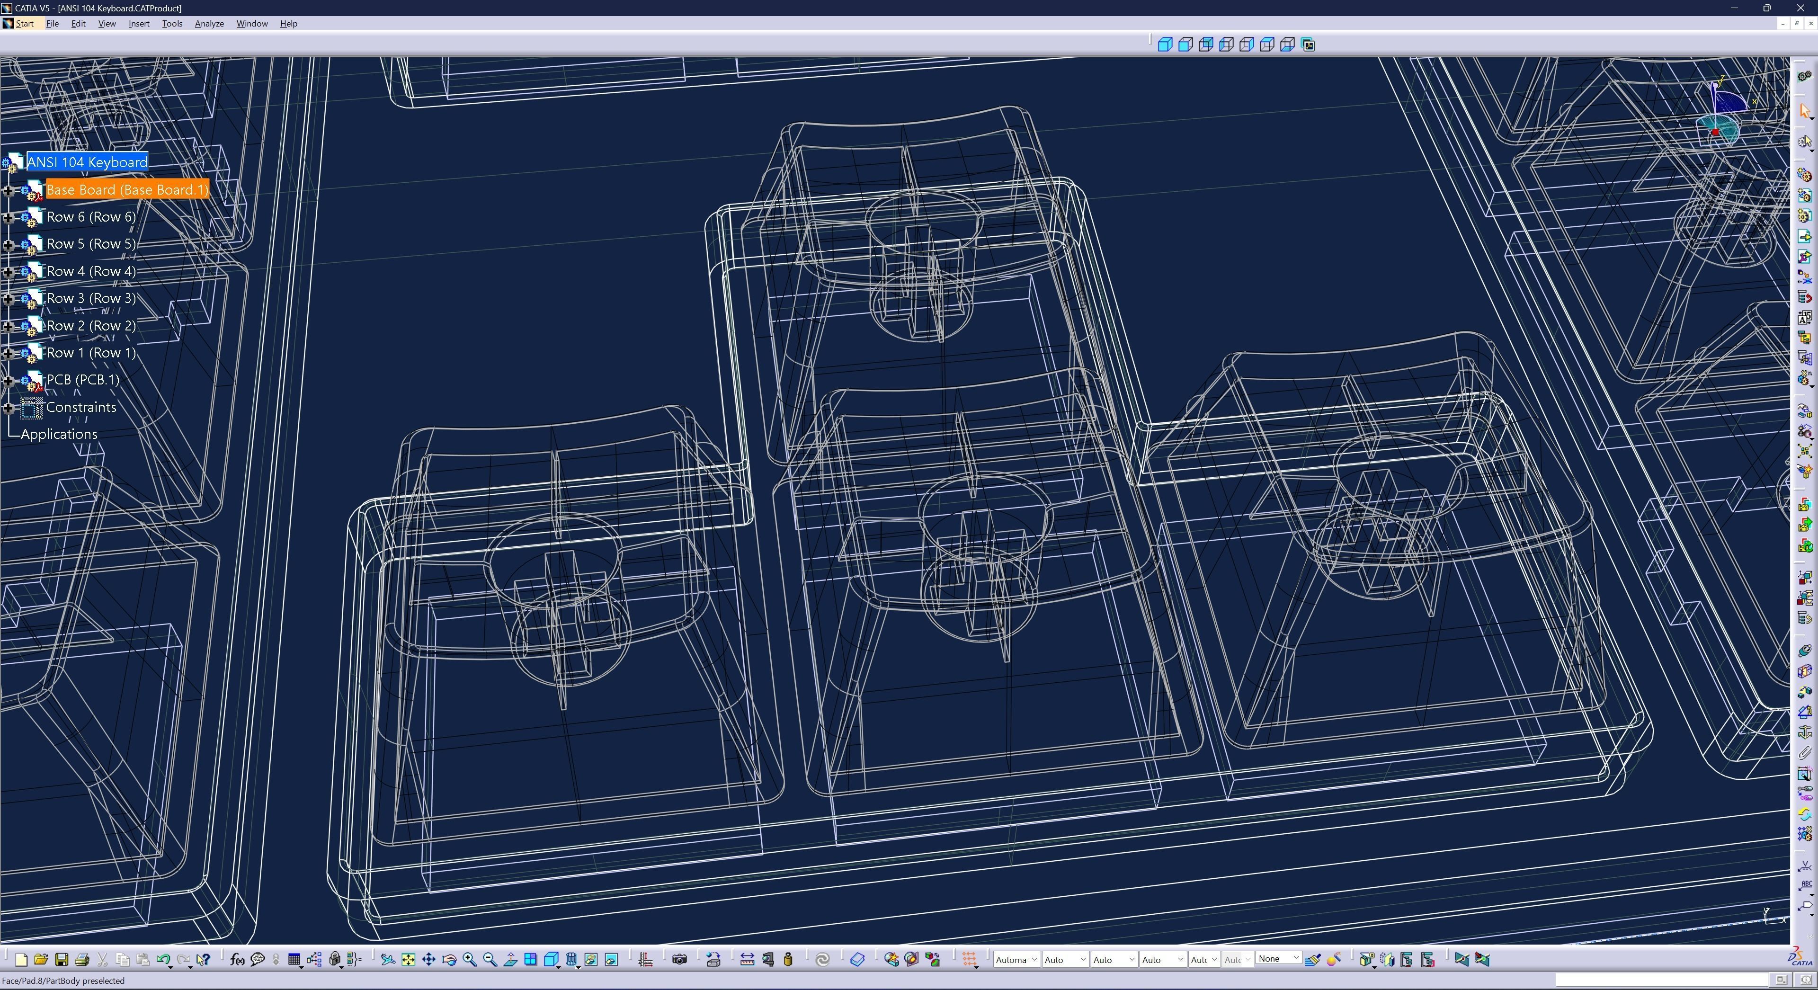
Task: Click the Undo arrow icon
Action: coord(163,960)
